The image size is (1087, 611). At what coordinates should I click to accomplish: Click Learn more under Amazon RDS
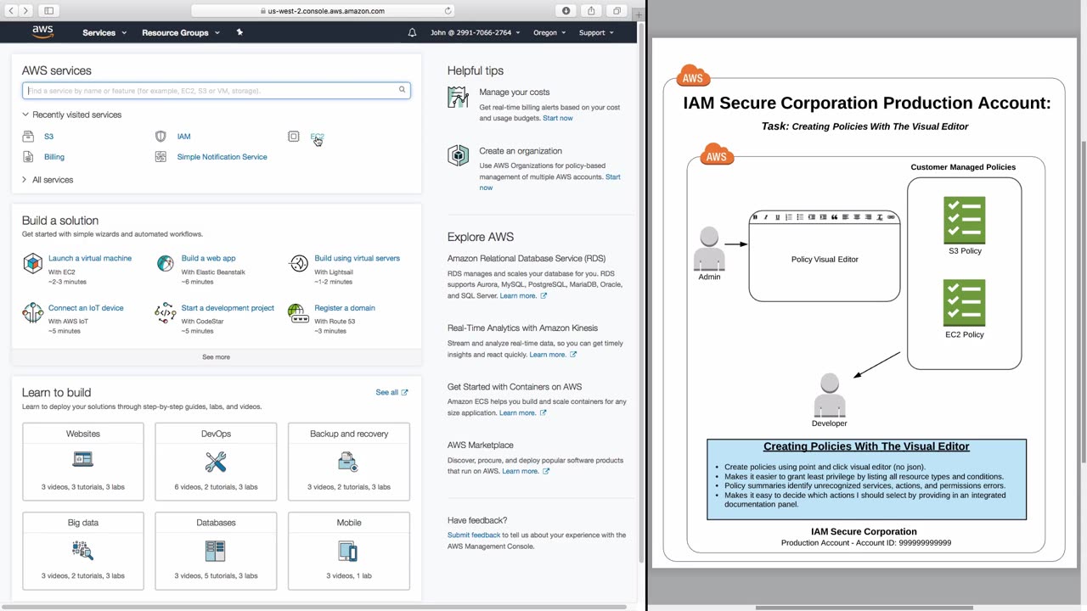(x=523, y=296)
